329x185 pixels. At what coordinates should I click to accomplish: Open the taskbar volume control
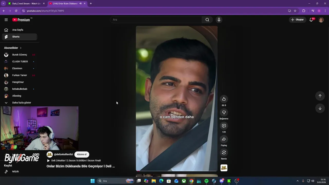(313, 181)
